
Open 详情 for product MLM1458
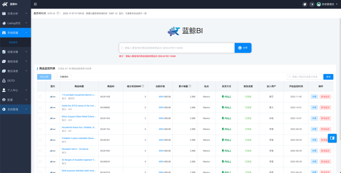(314, 97)
